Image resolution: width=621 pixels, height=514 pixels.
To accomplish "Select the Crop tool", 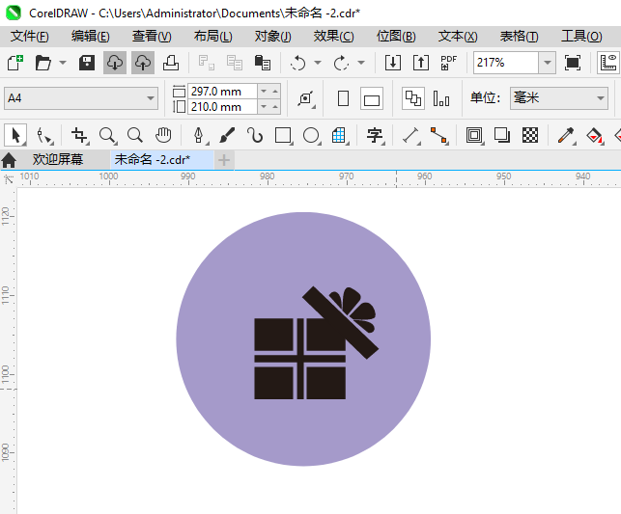I will pyautogui.click(x=79, y=136).
